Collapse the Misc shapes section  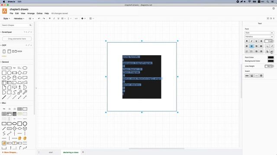tap(3, 103)
